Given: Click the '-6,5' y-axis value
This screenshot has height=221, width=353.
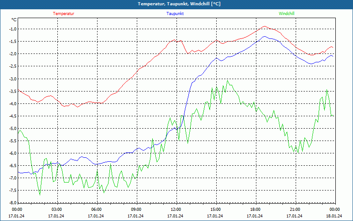Looking at the screenshot, I should point(13,165).
